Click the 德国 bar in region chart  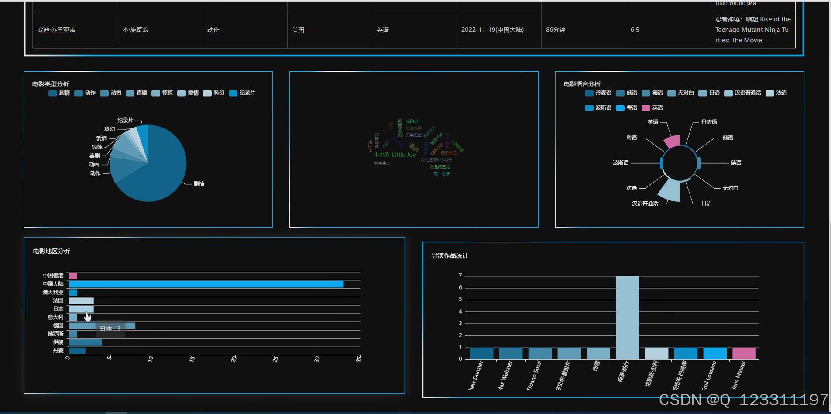102,326
